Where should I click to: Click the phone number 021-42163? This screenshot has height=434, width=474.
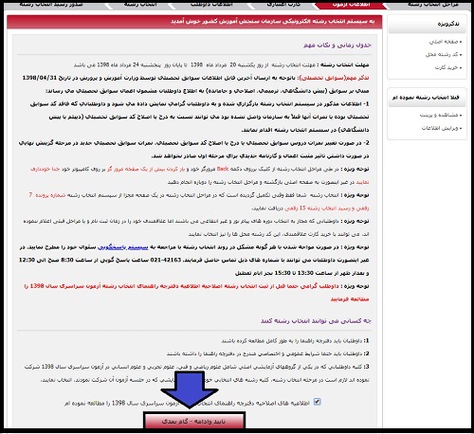coord(166,260)
